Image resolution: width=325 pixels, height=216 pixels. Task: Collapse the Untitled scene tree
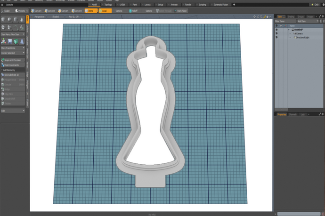click(x=289, y=30)
